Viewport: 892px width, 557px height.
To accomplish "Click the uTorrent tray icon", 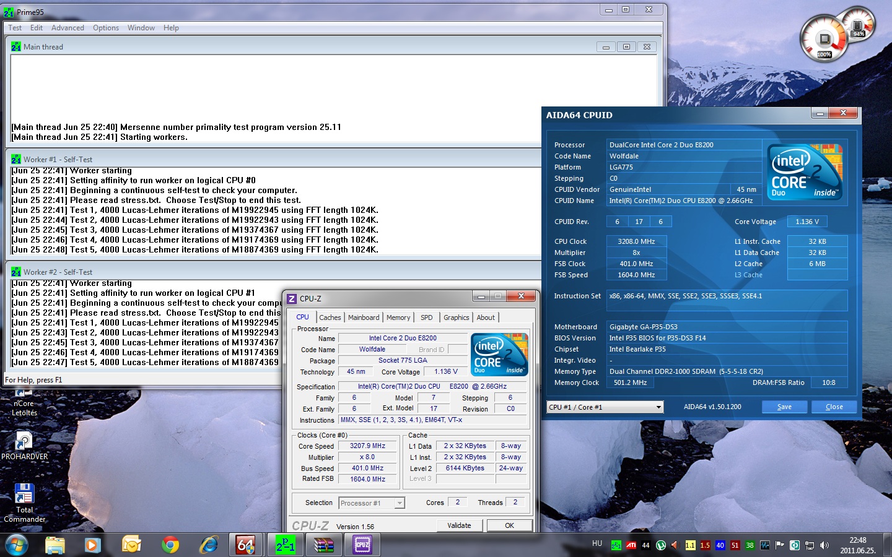I will click(x=660, y=545).
